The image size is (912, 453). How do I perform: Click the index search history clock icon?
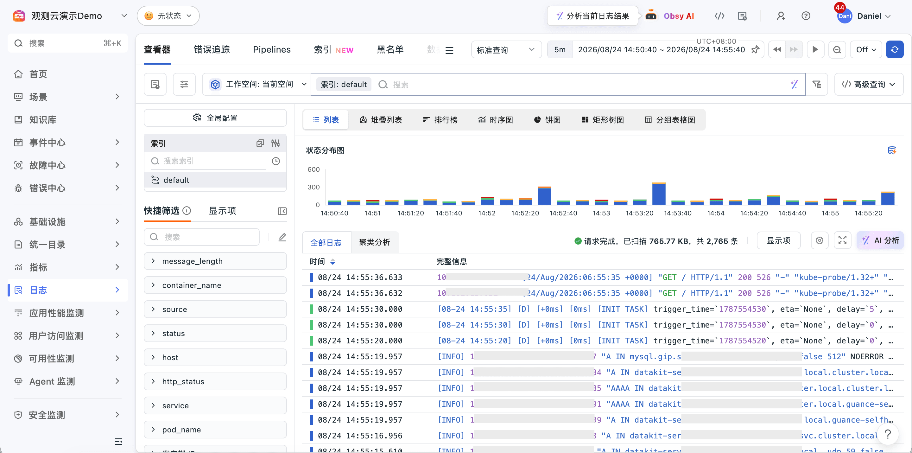click(276, 161)
